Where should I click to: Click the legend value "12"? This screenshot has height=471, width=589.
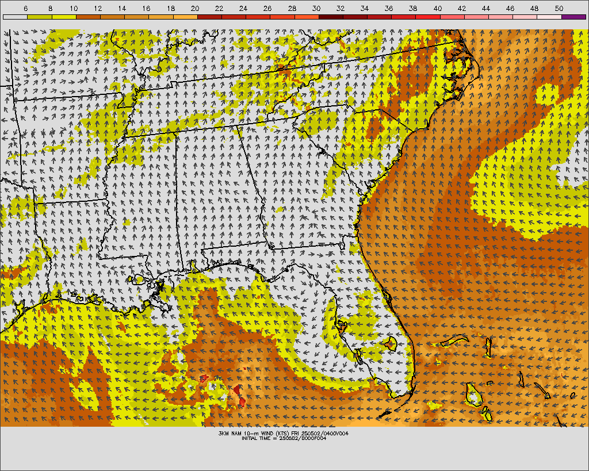[98, 8]
